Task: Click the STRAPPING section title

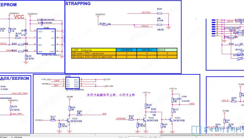Action: 78,4
